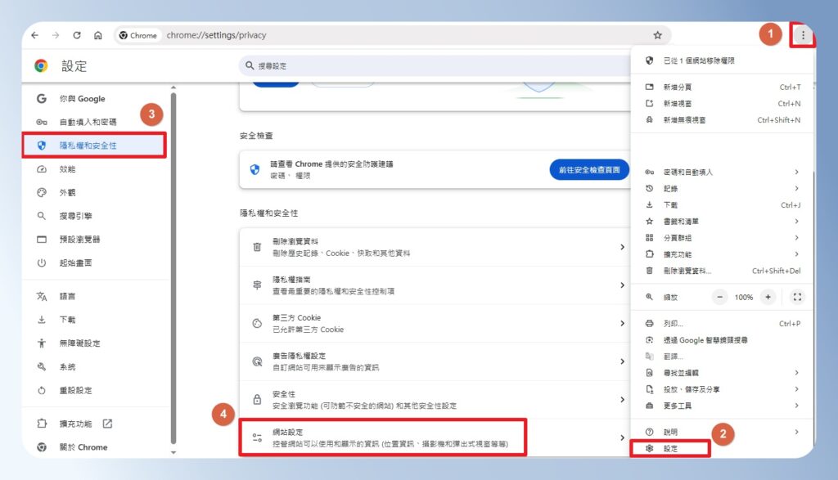Viewport: 838px width, 480px height.
Task: Open the home page icon
Action: point(98,35)
